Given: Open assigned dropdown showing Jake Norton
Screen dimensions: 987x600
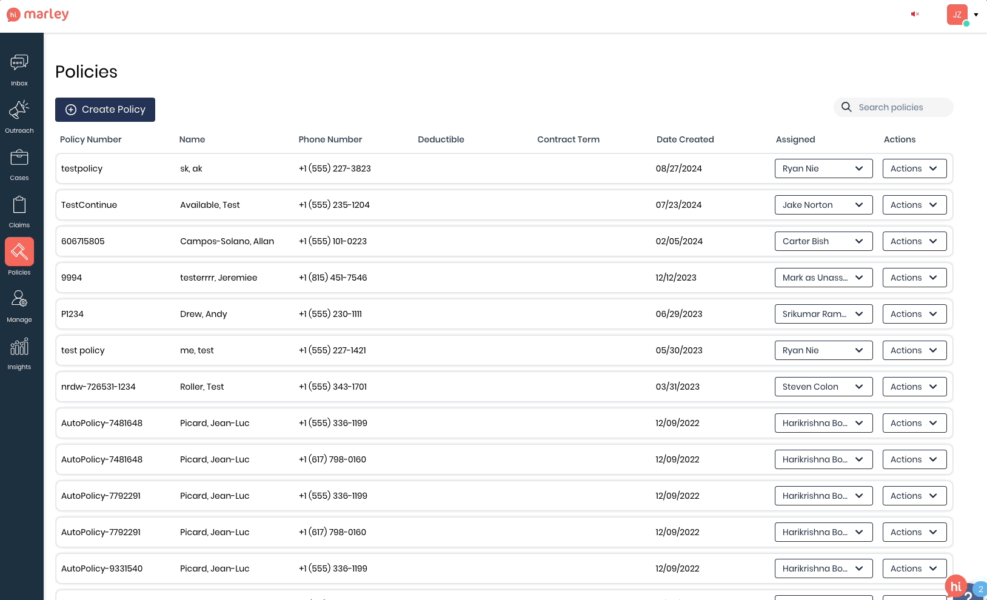Looking at the screenshot, I should (x=823, y=205).
